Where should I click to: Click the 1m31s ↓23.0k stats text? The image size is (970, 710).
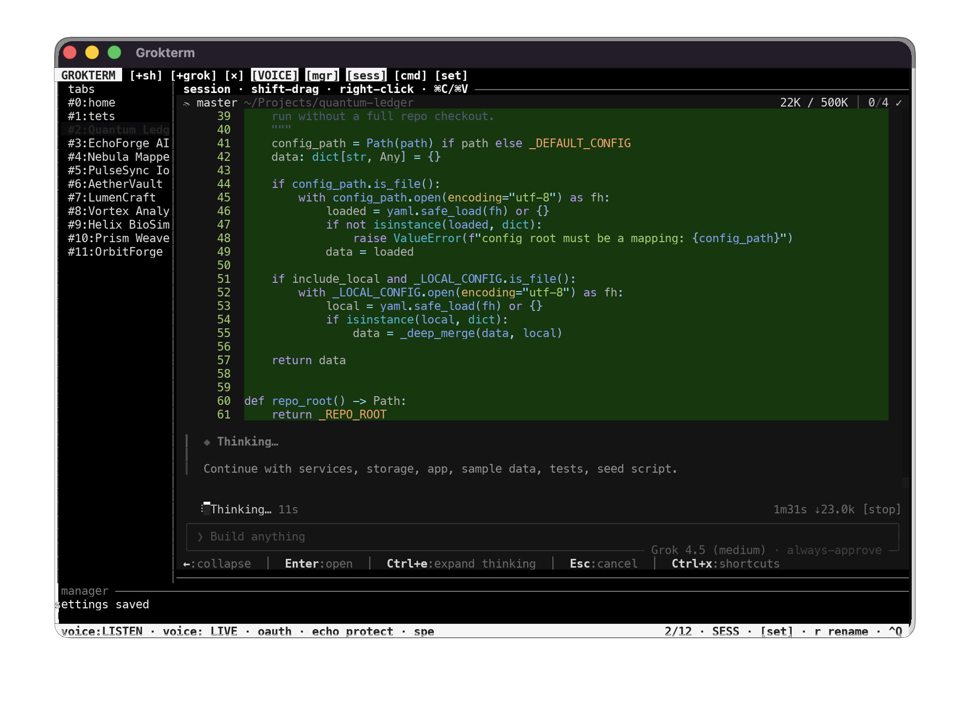(814, 510)
